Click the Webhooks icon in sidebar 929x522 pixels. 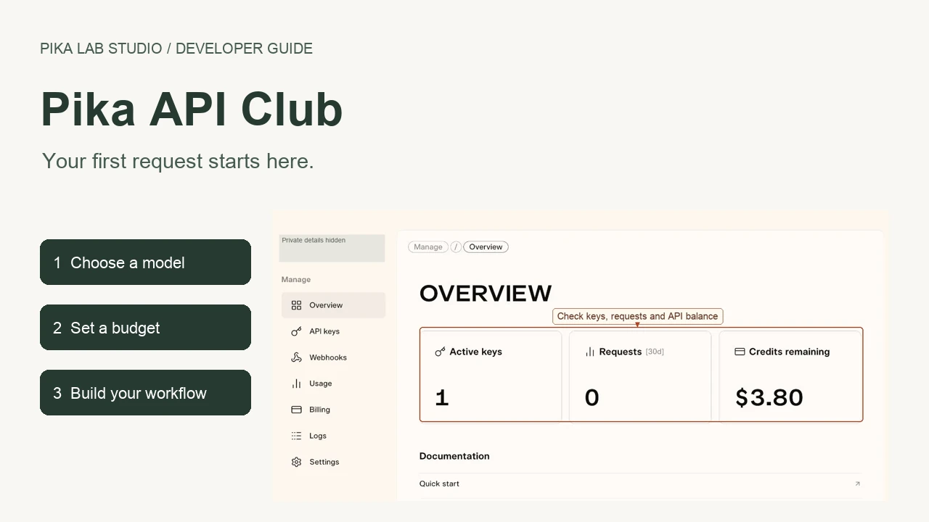click(x=296, y=357)
